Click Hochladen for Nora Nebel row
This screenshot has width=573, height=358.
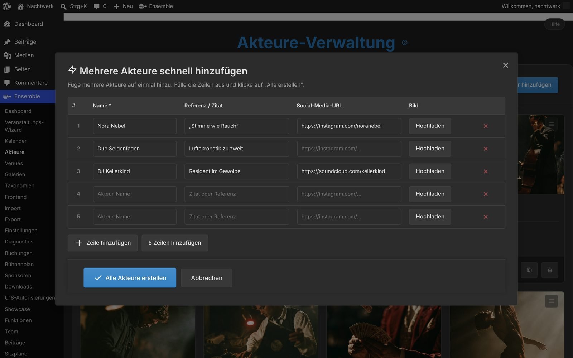tap(430, 126)
